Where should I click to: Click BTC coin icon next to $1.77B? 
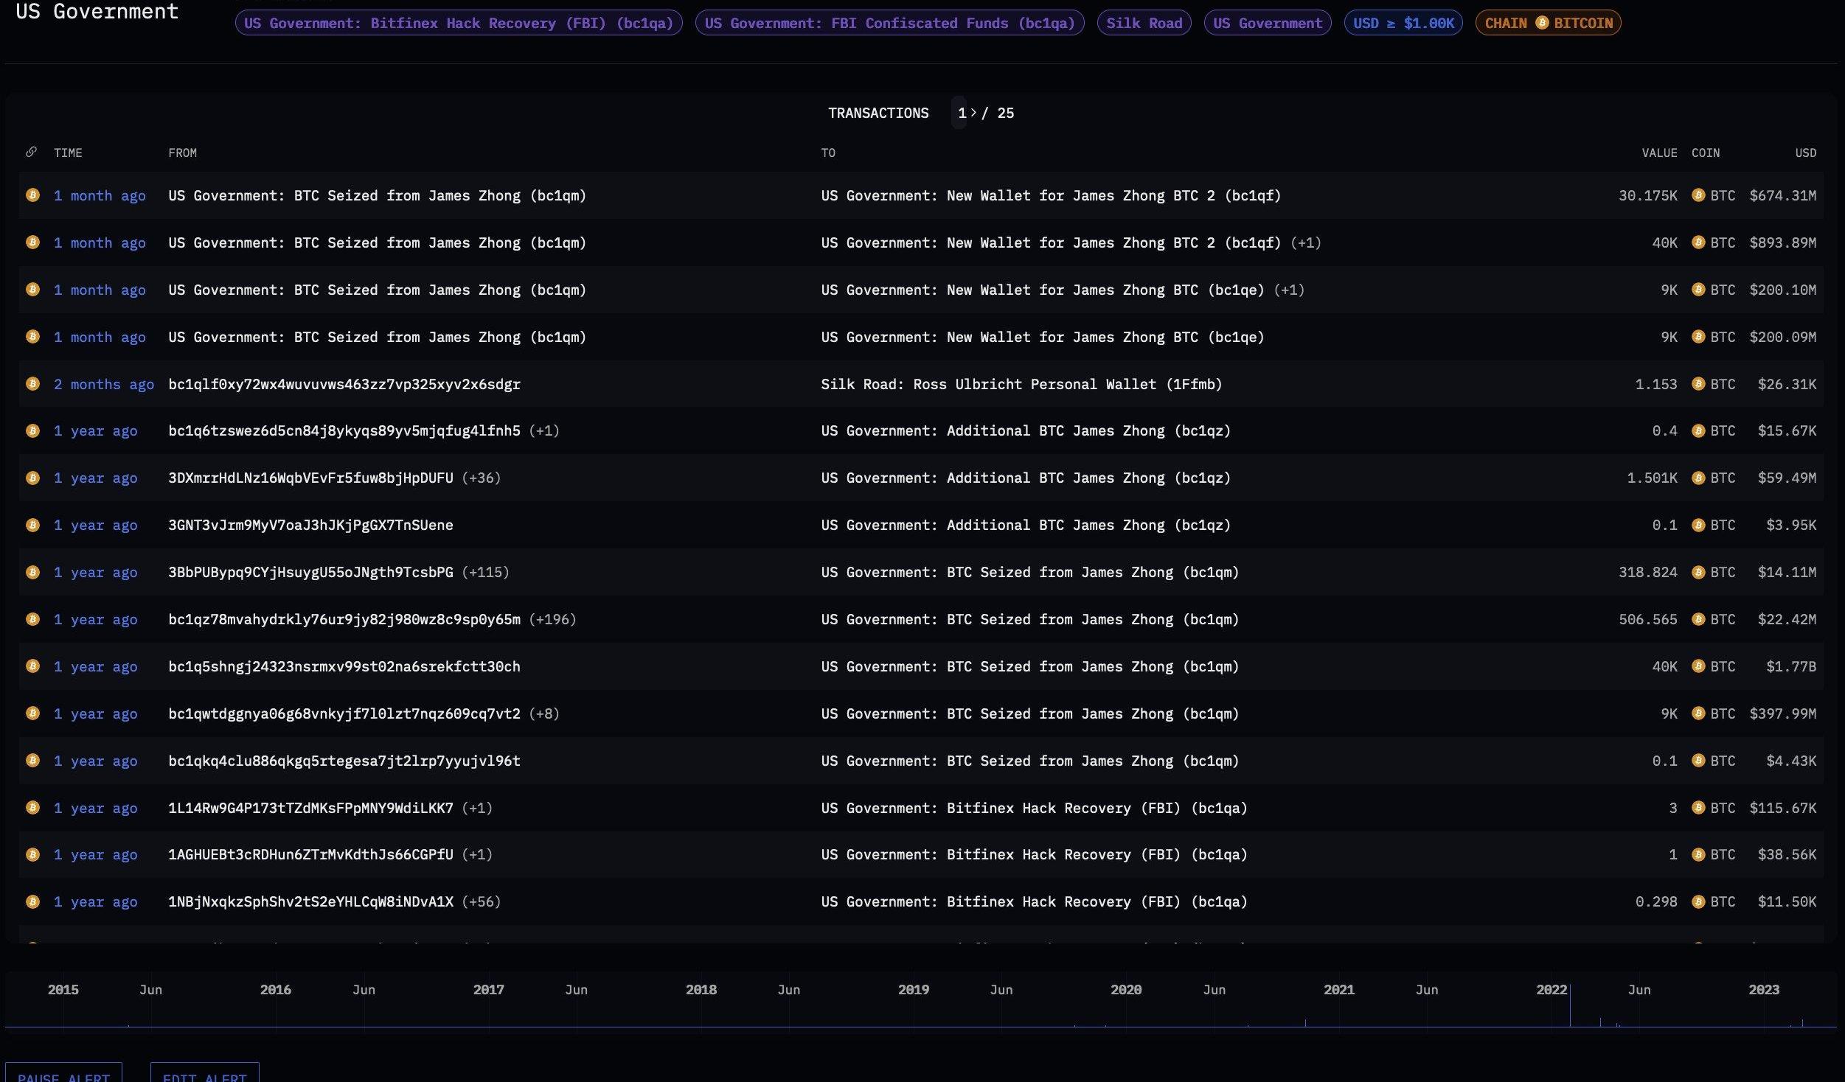1698,666
